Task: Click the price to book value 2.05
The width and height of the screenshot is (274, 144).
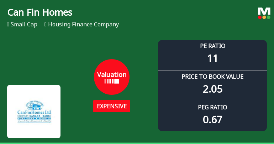Action: (x=212, y=89)
